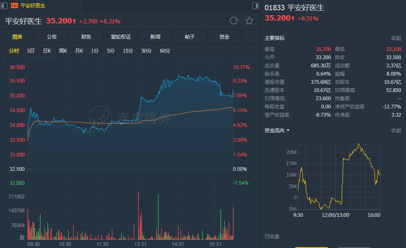
Task: Click the HK market badge icon
Action: (x=14, y=6)
